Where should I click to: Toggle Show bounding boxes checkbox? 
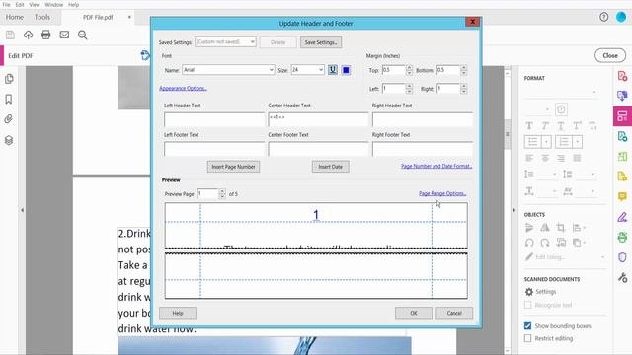(x=527, y=326)
